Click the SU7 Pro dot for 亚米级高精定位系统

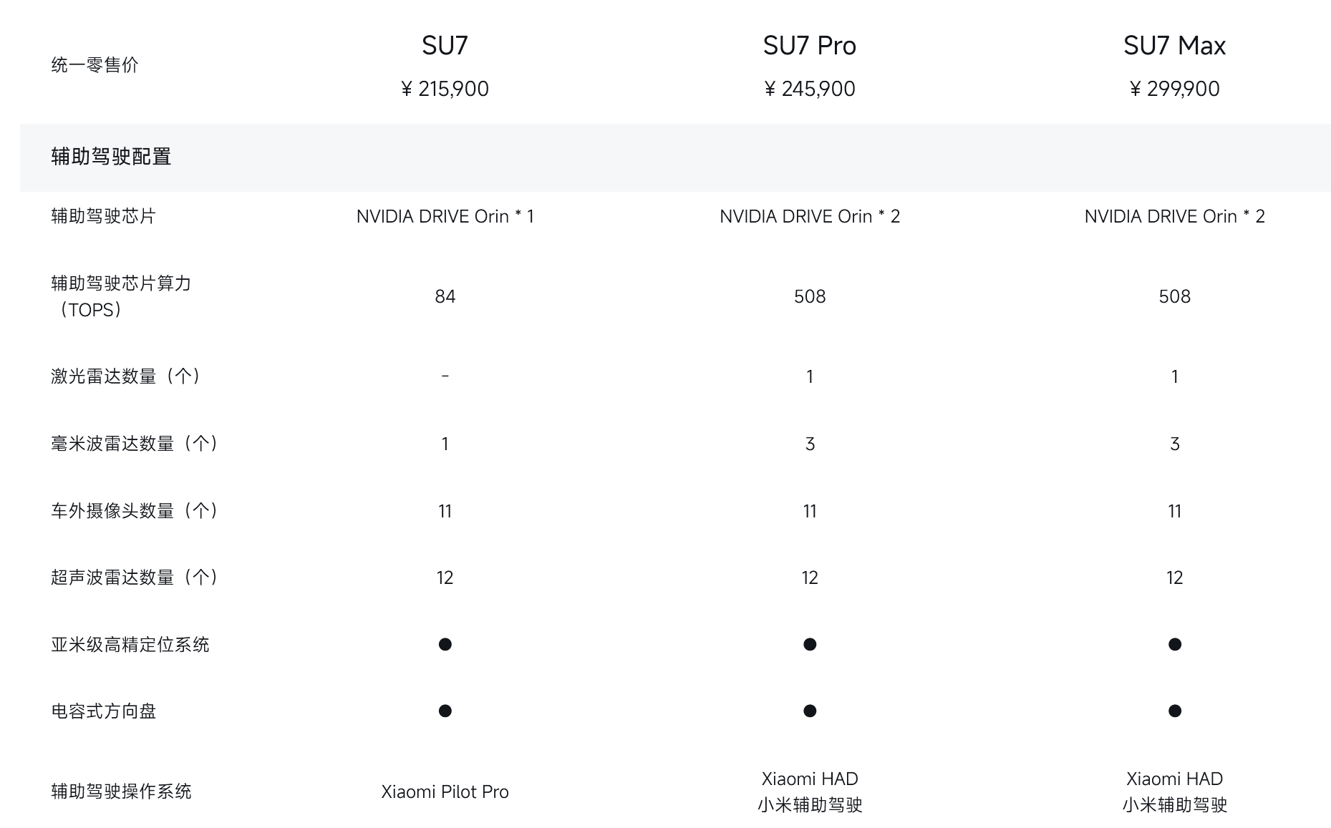[x=810, y=644]
